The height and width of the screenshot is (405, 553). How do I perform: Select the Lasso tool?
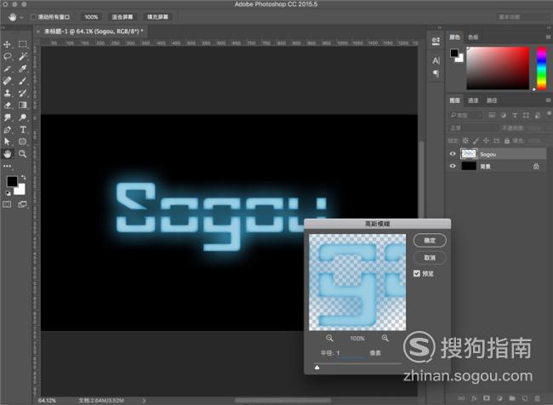click(x=7, y=56)
